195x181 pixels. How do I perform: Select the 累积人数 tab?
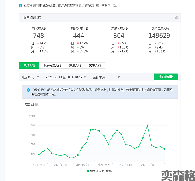95,65
